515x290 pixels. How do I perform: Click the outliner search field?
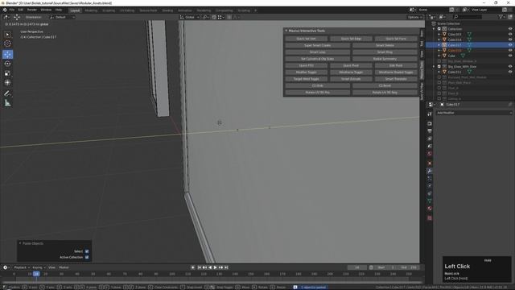click(x=467, y=17)
